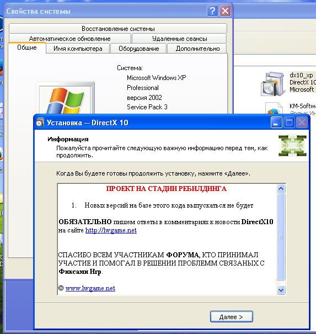Select the KM-Software Firefox shortcut icon
Screen dimensions: 316x334
point(274,109)
